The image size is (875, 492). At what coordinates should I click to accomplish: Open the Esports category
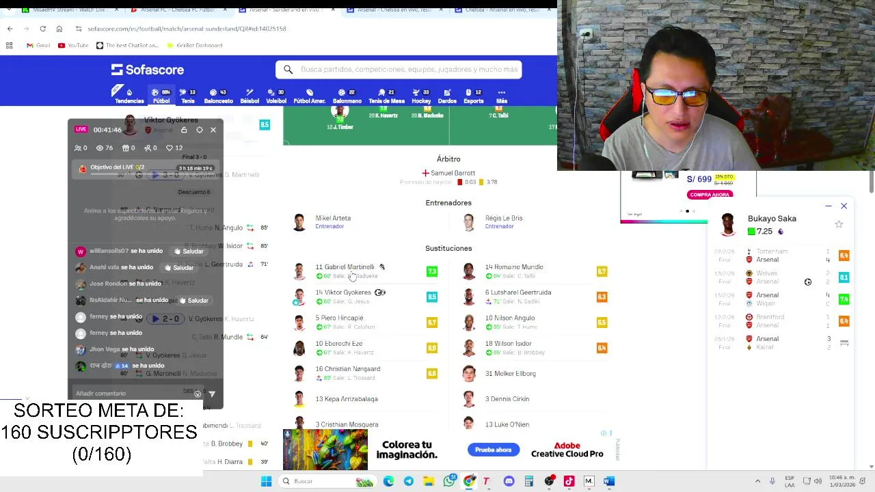[473, 96]
